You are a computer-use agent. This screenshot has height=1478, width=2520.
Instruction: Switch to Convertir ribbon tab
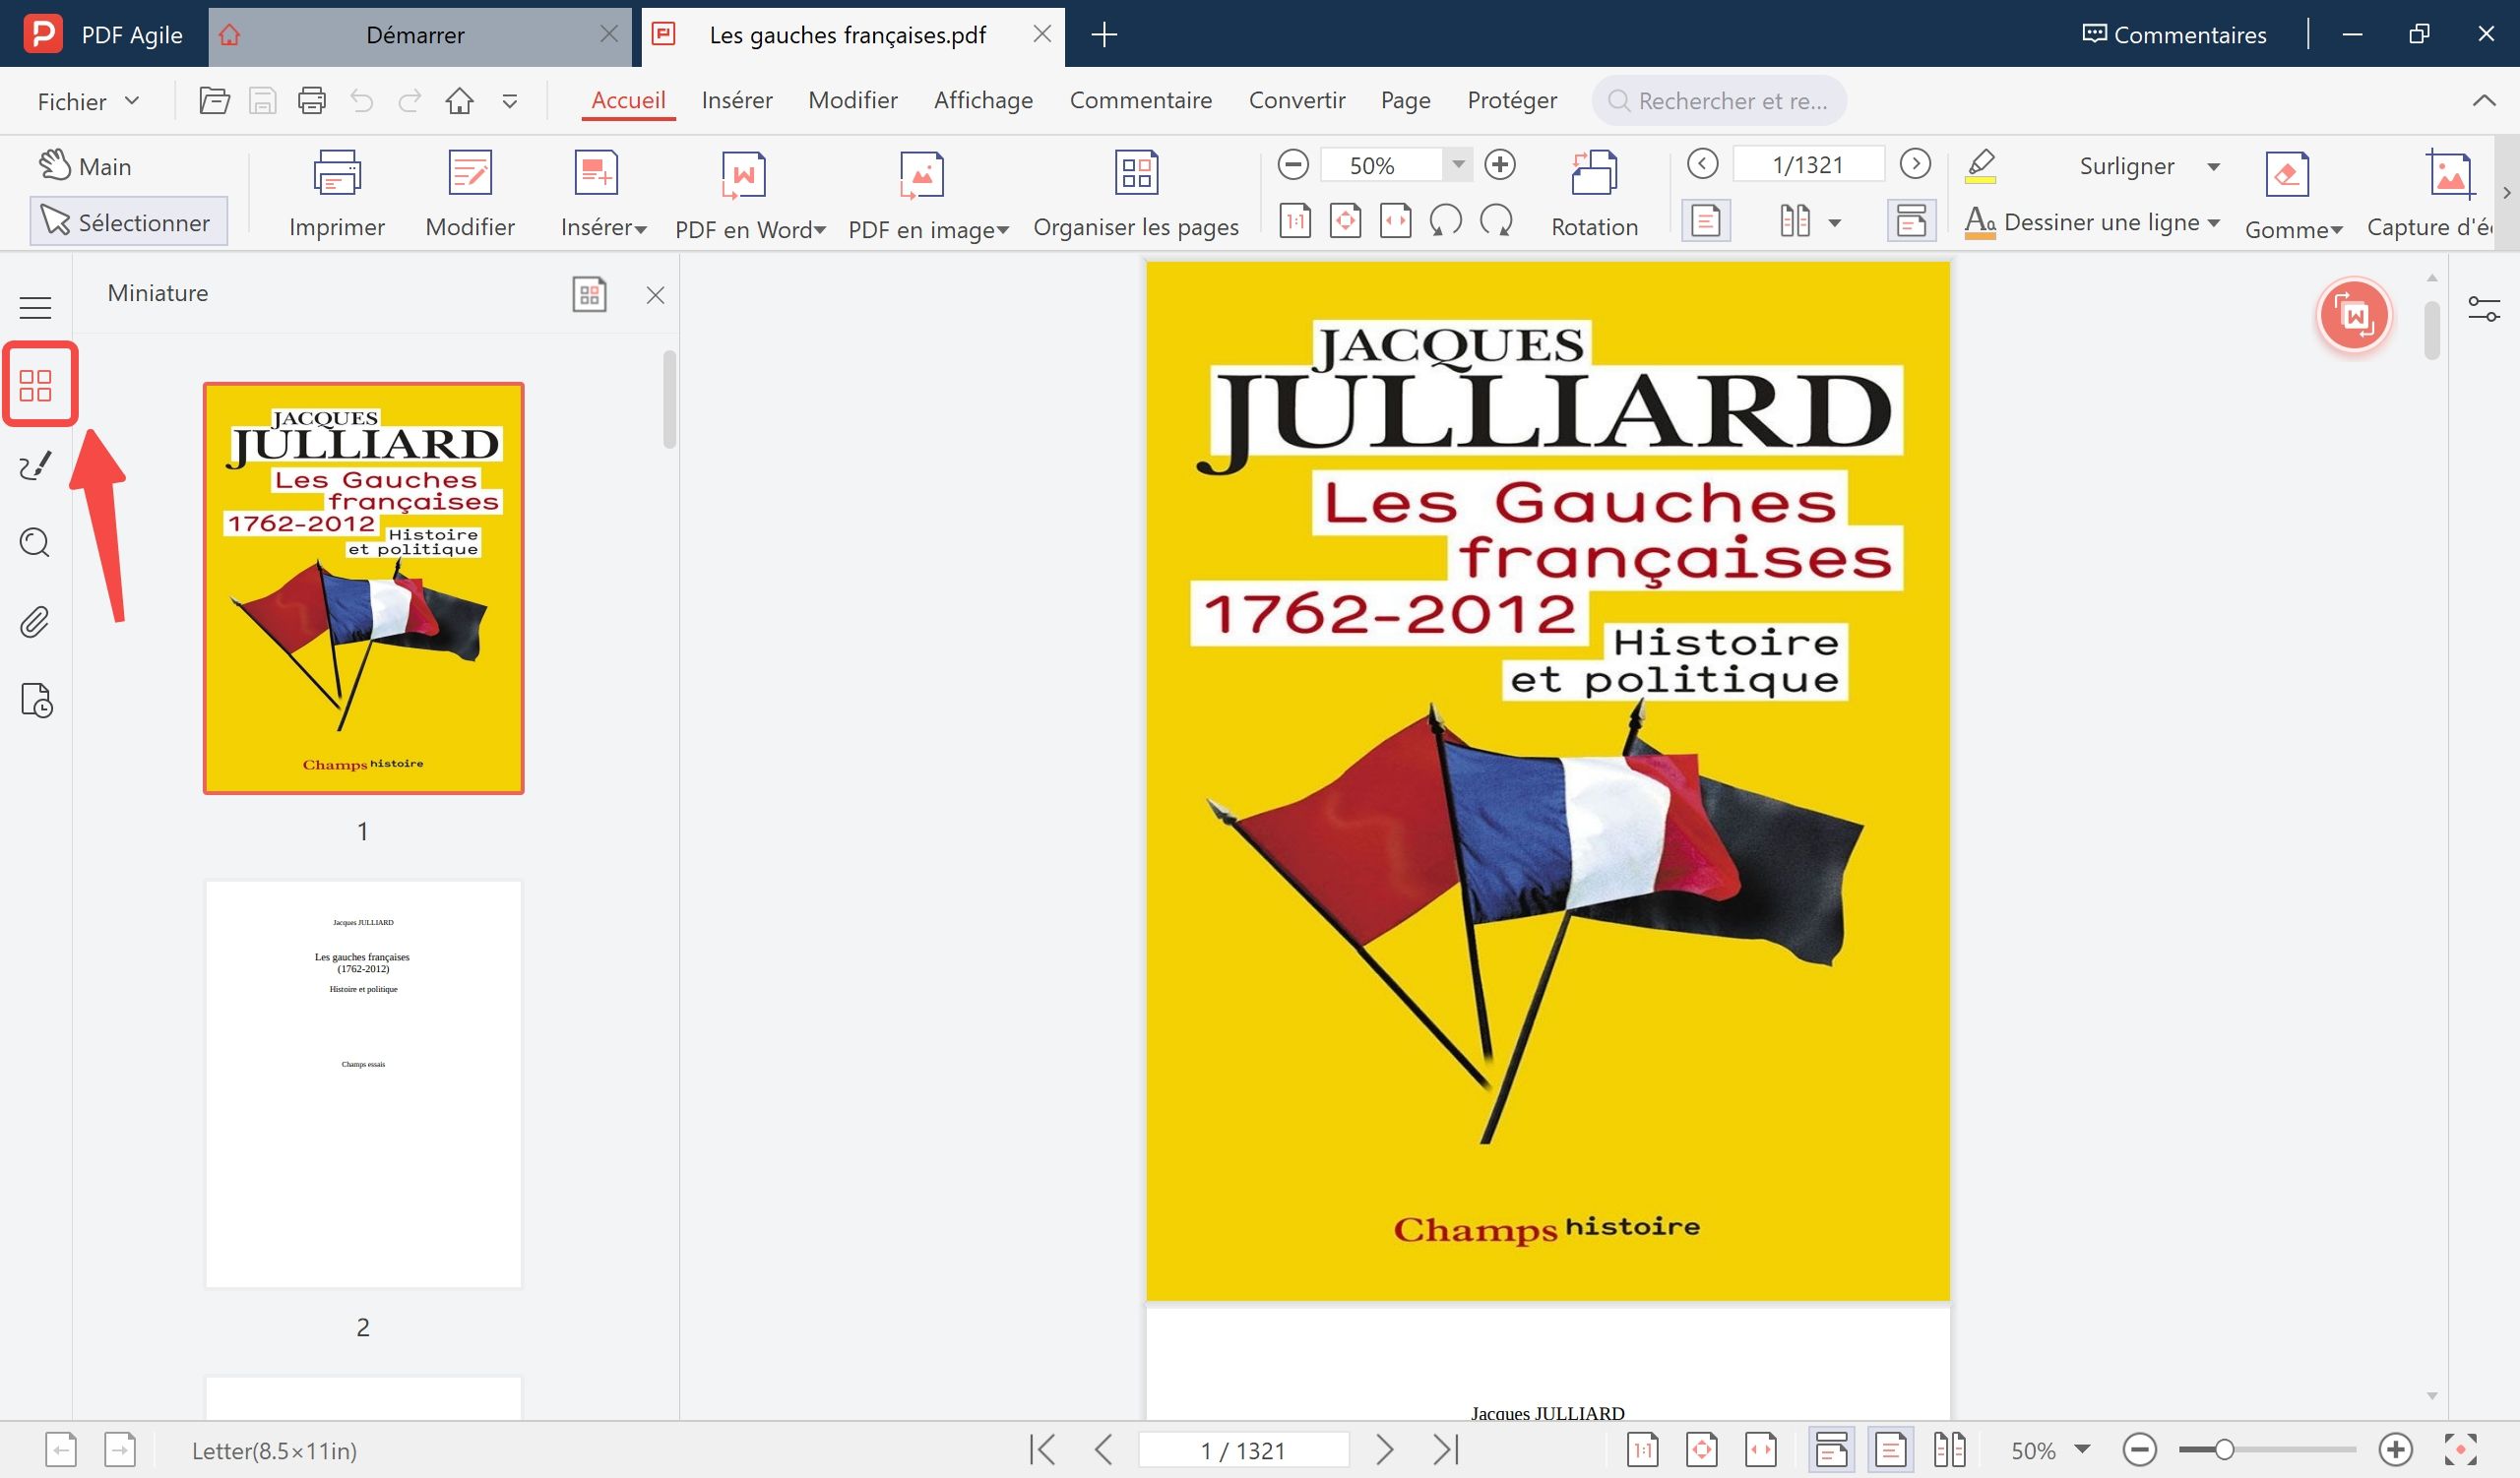coord(1297,100)
